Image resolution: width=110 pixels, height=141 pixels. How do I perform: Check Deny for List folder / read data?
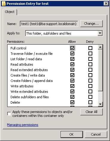[90, 59]
